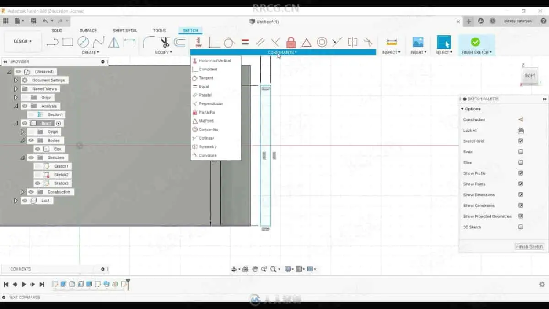Select the Sketch Dimension tool
Screen dimensions: 549x309
[129, 43]
